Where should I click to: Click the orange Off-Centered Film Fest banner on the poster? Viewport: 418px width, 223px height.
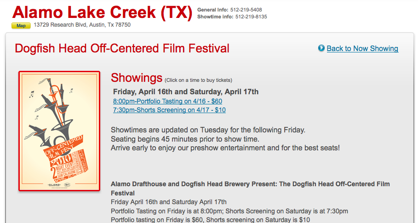[64, 147]
